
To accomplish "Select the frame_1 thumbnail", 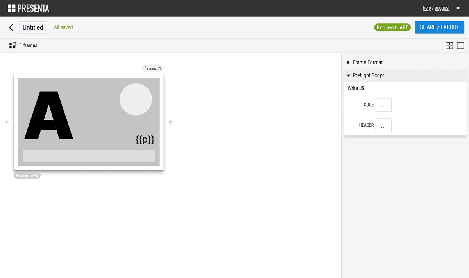I will [x=89, y=122].
